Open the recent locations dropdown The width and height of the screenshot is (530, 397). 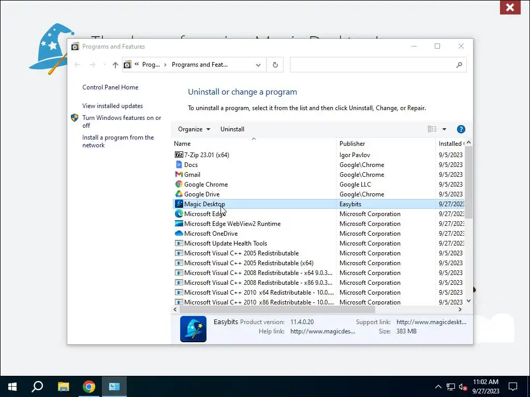(105, 65)
